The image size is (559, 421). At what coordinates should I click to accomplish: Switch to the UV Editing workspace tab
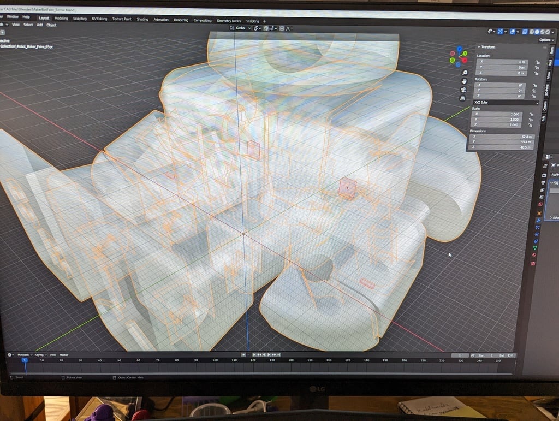[99, 19]
